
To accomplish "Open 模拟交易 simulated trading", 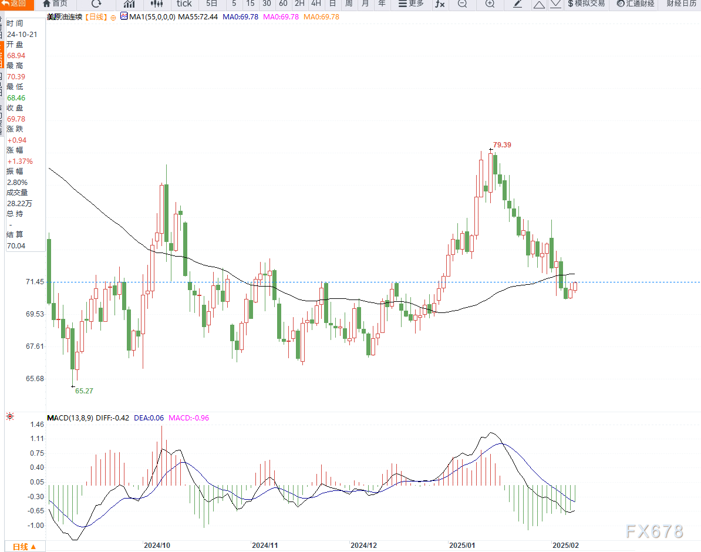I will [x=586, y=4].
